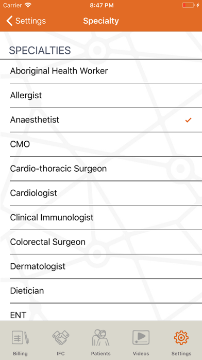Tap the Settings gear icon
Viewport: 202px width, 360px height.
point(181,337)
